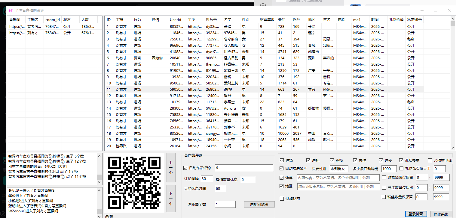This screenshot has width=456, height=218.
Task: Click the 私密账号 column header
Action: (x=415, y=20)
